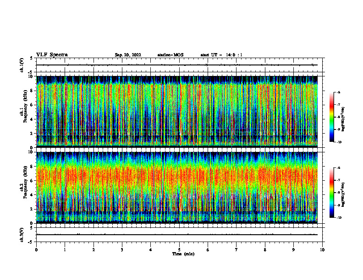The width and height of the screenshot is (363, 280).
Task: Select the "Sep. 20, 2022" date text
Action: [x=128, y=55]
